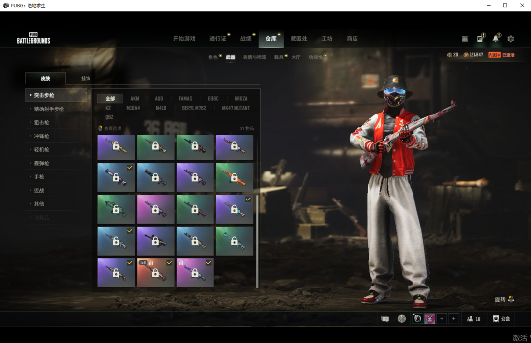Open the 战绩 career menu
531x343 pixels.
(246, 39)
